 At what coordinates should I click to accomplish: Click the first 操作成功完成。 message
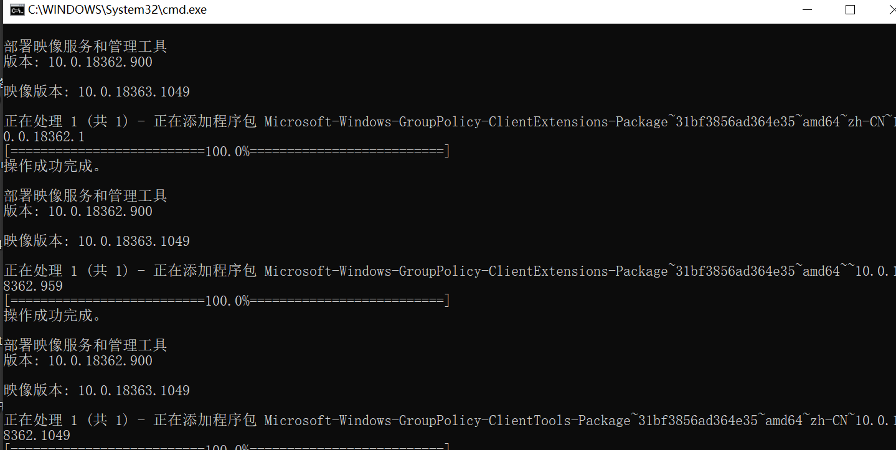coord(52,167)
